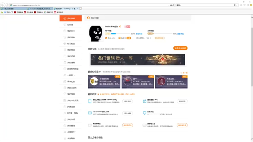Open 站内信 messages in sidebar
The image size is (253, 142).
coord(71,25)
